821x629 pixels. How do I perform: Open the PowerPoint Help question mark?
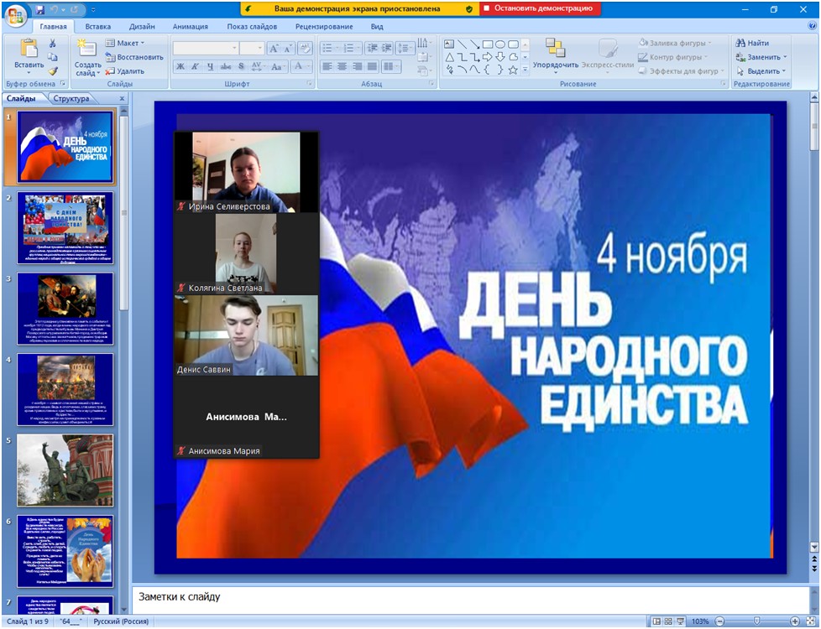pos(812,26)
